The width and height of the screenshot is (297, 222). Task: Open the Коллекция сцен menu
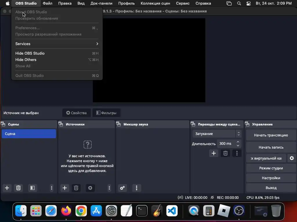pos(155,3)
